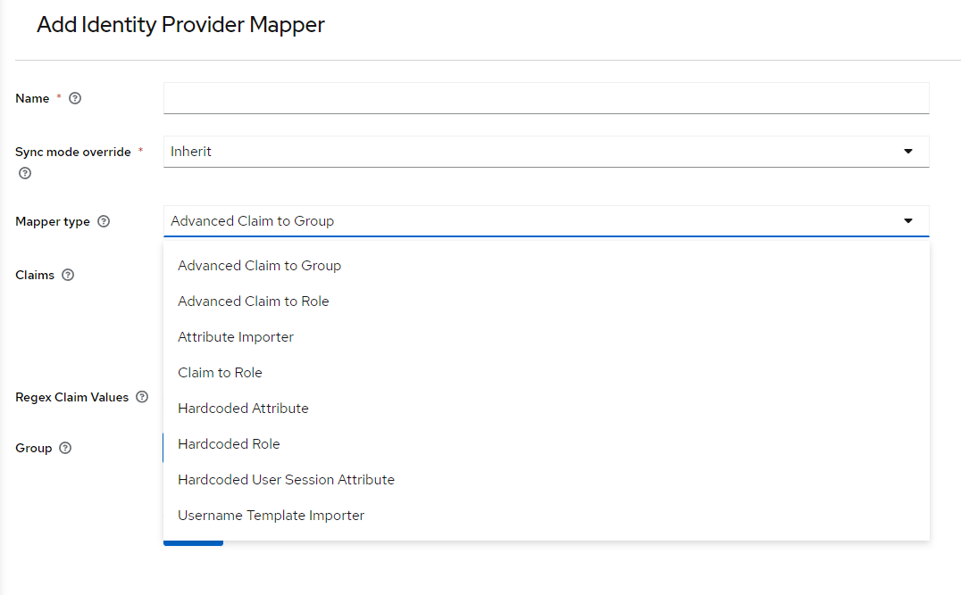This screenshot has height=595, width=961.
Task: Show help for Regex Claim Values
Action: pos(143,397)
